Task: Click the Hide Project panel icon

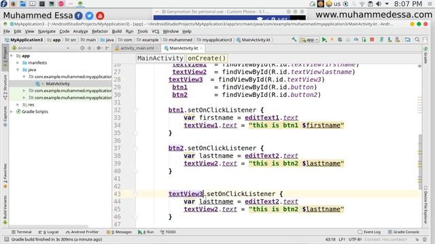Action: tap(107, 48)
